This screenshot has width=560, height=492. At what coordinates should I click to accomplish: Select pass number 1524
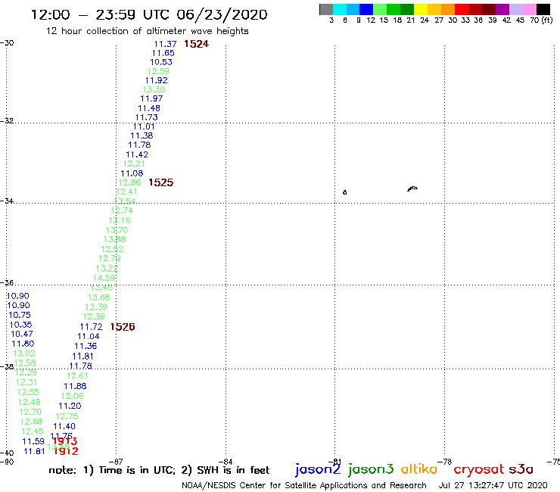(196, 44)
